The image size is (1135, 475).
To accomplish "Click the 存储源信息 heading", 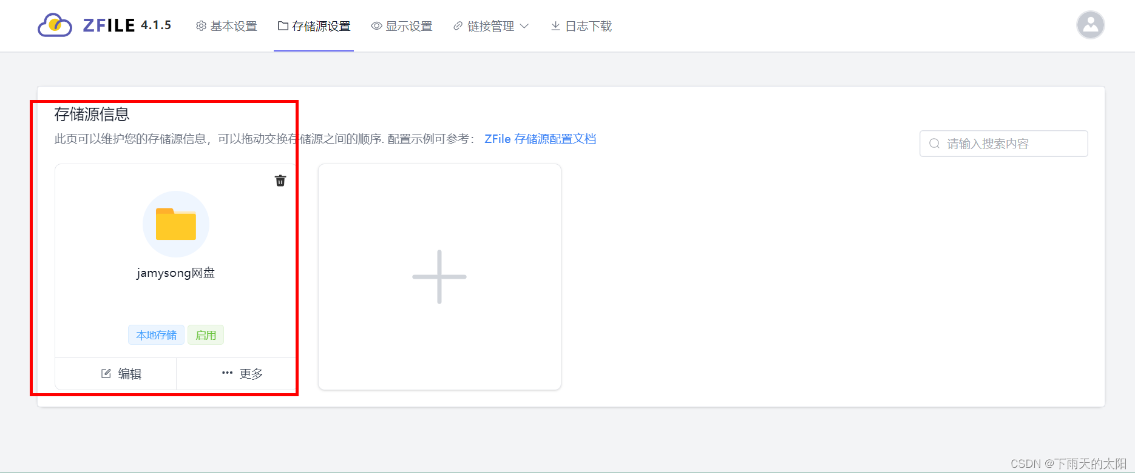I will 92,114.
